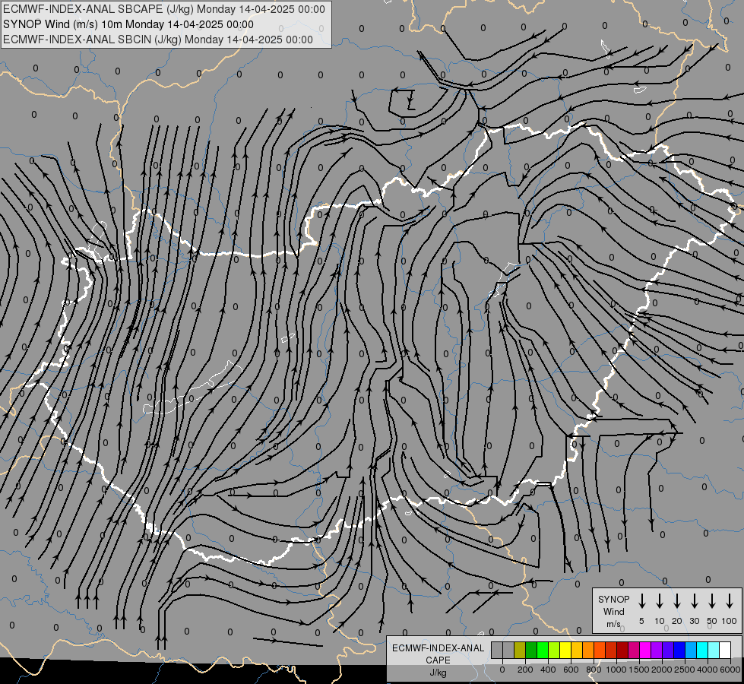The height and width of the screenshot is (684, 744).
Task: Click the '4000' value on CAPE scale
Action: pyautogui.click(x=708, y=670)
